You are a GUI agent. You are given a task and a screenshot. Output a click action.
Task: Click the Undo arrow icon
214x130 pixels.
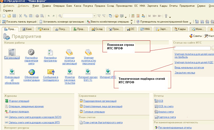point(49,16)
